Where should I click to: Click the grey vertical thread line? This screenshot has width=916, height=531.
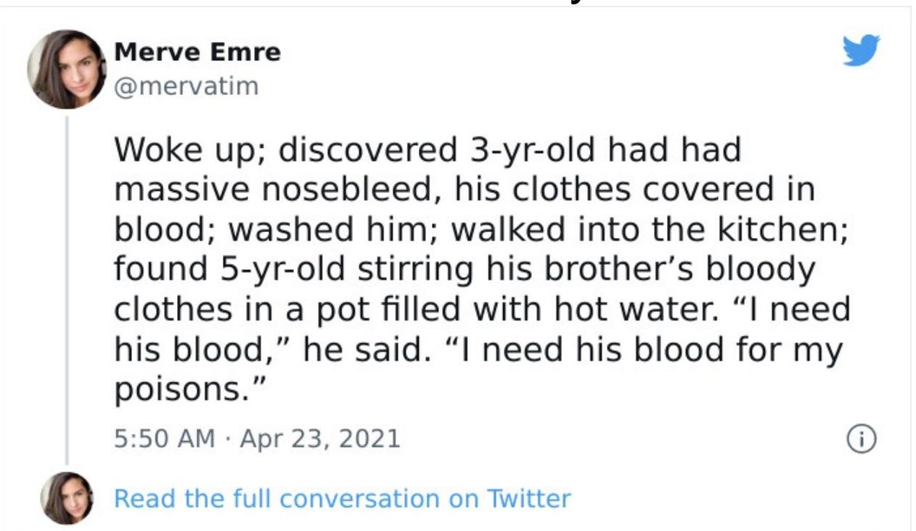click(66, 290)
